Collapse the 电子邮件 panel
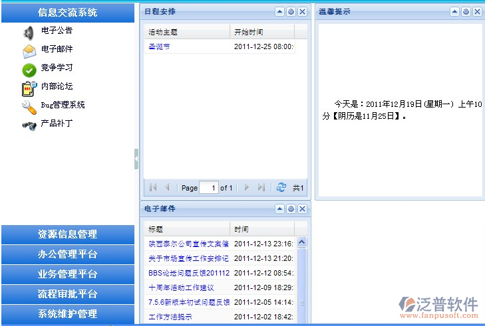Screen dimensions: 485x326 point(279,209)
